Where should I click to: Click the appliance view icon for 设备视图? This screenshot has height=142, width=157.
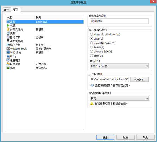tap(8, 60)
